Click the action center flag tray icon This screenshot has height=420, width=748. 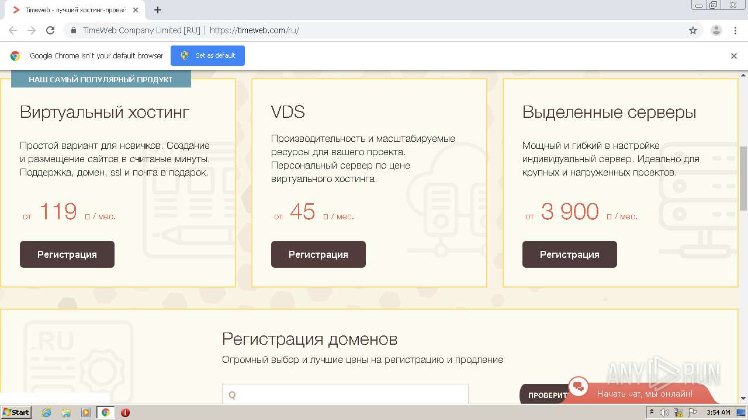tap(692, 412)
